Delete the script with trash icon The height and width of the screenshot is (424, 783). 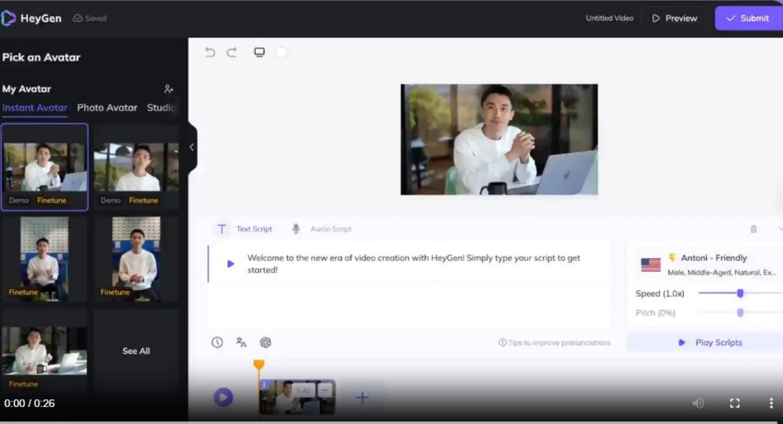point(754,229)
